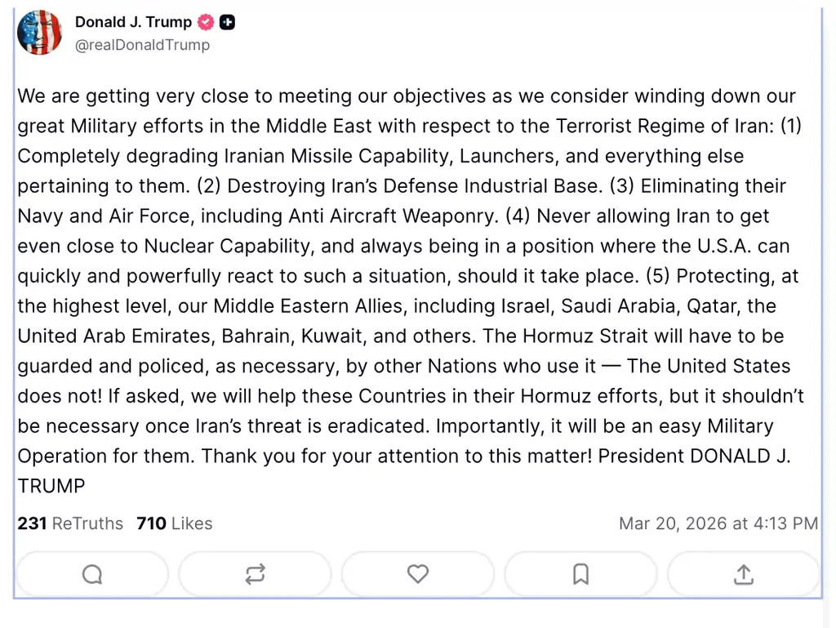View the 710 Likes list
Screen dimensions: 836x628
click(x=175, y=523)
